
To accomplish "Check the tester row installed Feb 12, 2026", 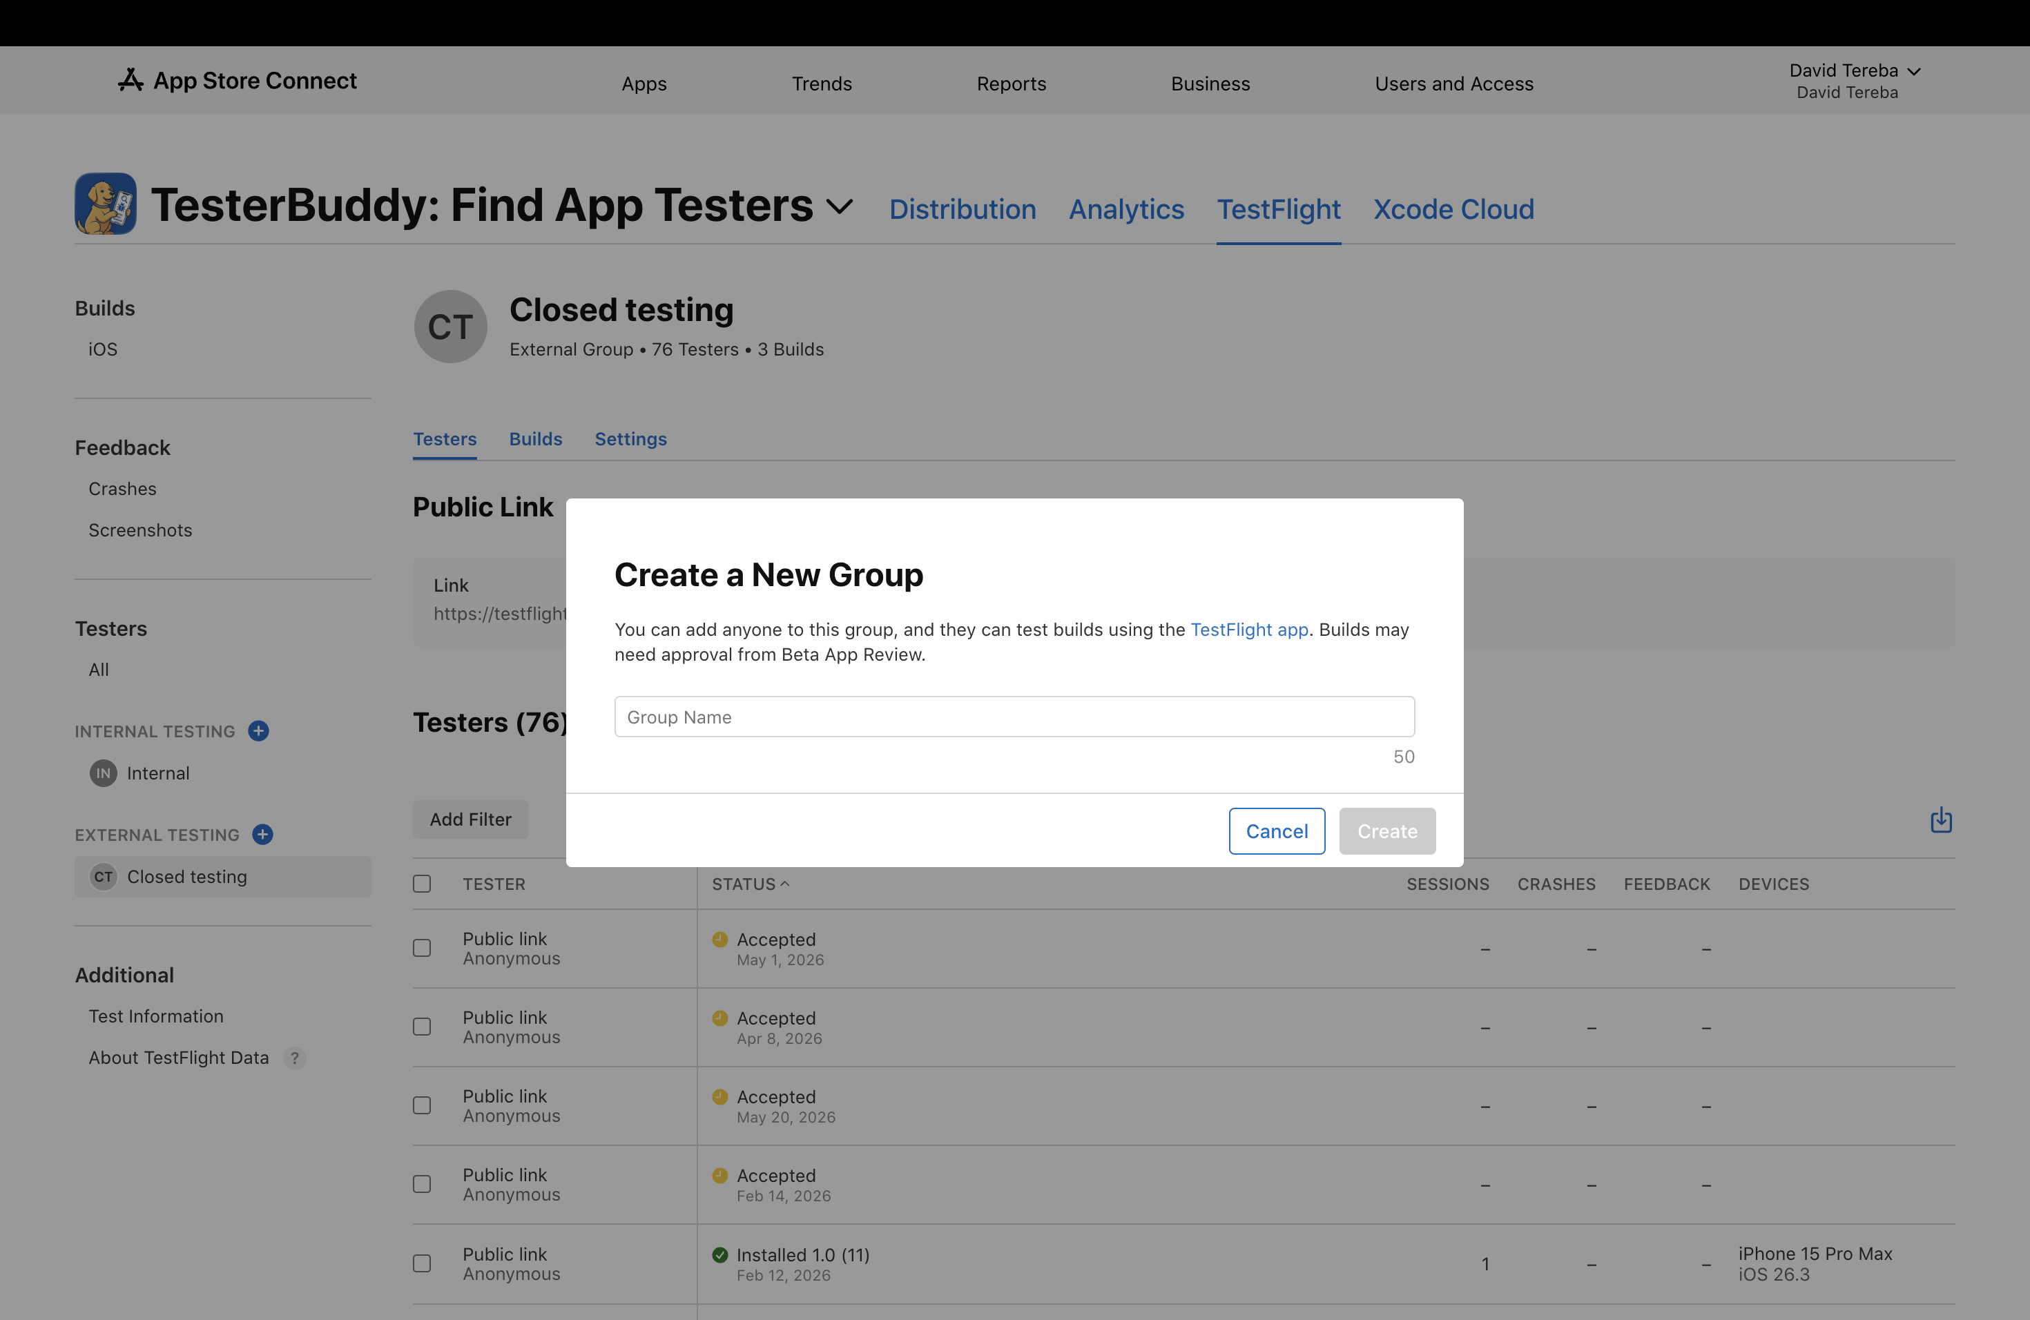I will click(x=422, y=1263).
